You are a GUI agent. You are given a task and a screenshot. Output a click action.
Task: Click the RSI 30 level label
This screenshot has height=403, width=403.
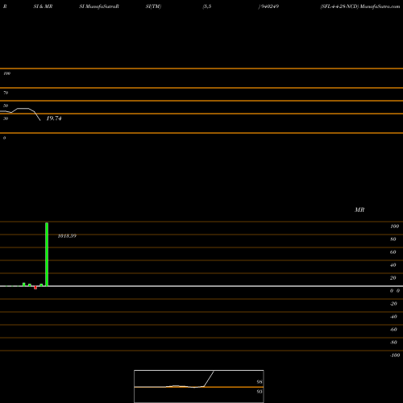click(x=6, y=118)
